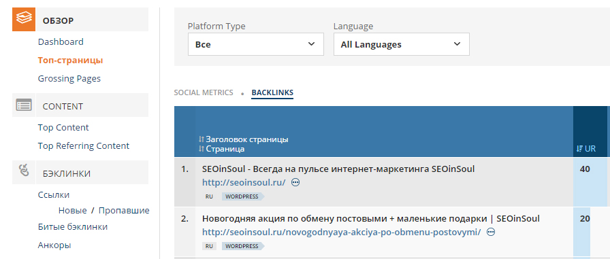Open Новые links
This screenshot has width=610, height=259.
coord(72,211)
